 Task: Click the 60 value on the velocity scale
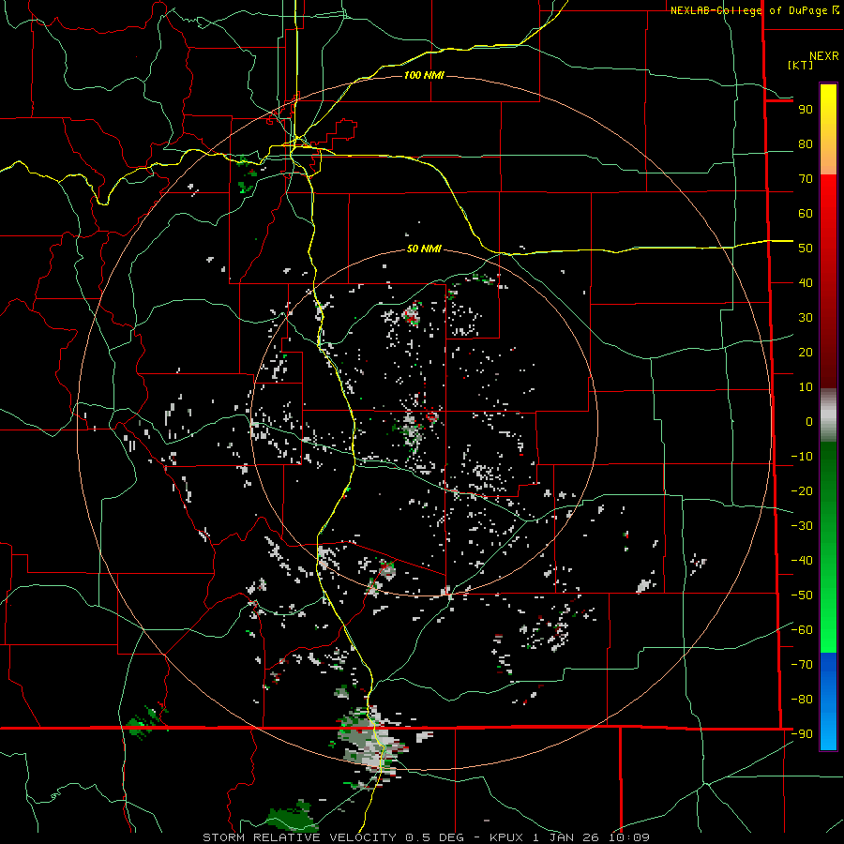coord(806,214)
